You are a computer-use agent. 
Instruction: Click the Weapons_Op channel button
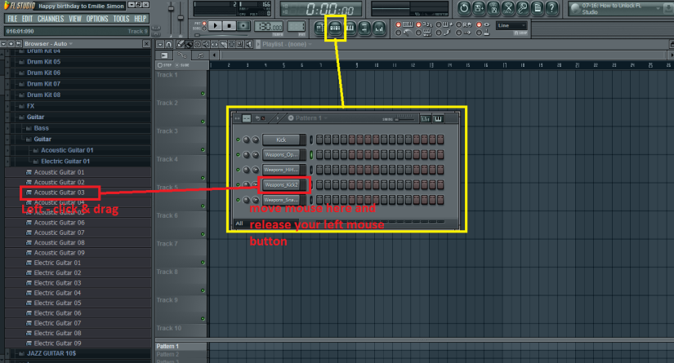[281, 155]
